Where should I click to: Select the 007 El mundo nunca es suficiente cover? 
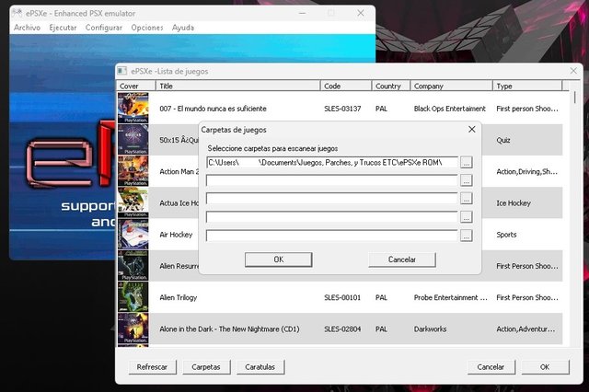133,109
